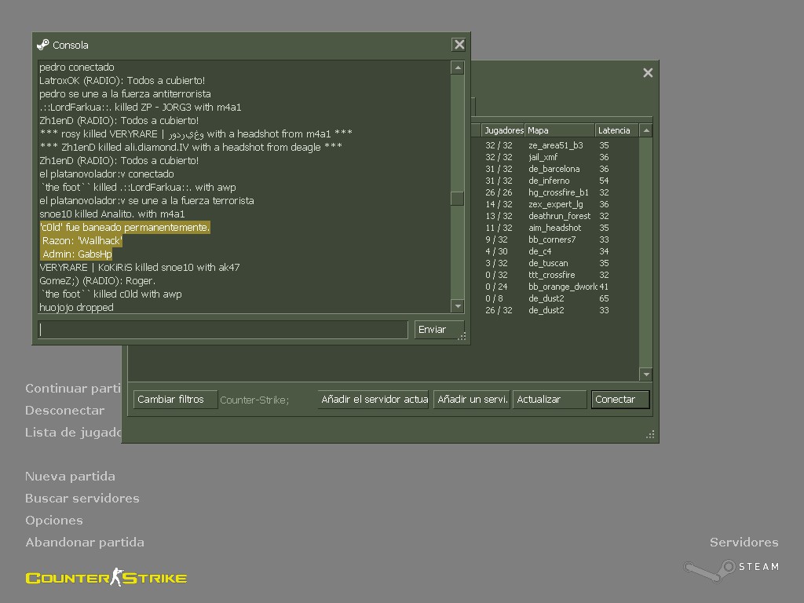The height and width of the screenshot is (603, 804).
Task: Select server row jail_xmf
Action: coord(555,157)
